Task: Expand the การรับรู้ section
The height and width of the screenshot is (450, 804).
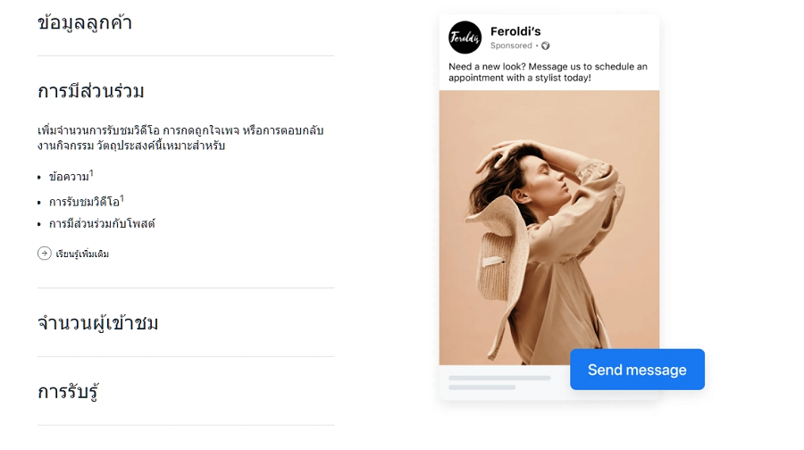Action: click(x=68, y=392)
